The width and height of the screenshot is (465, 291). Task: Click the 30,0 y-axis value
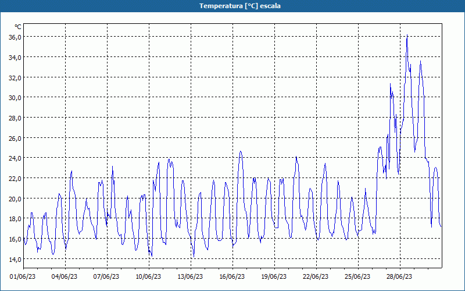click(15, 98)
